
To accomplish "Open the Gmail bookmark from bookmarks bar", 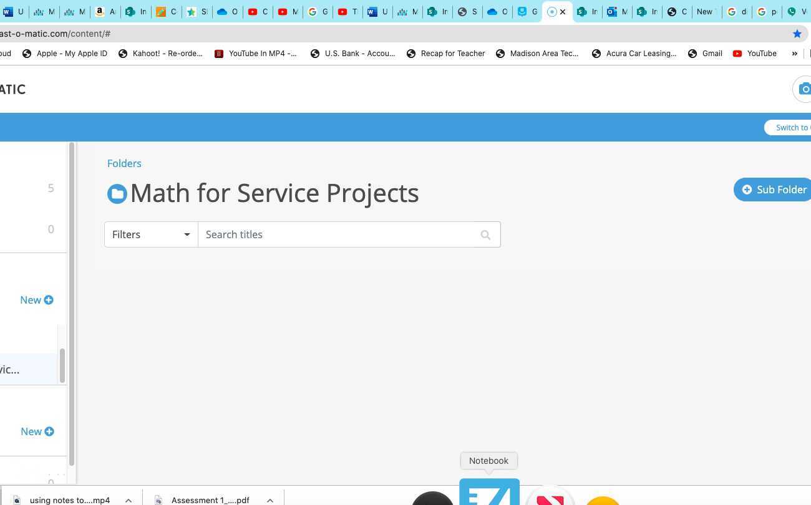I will [705, 54].
